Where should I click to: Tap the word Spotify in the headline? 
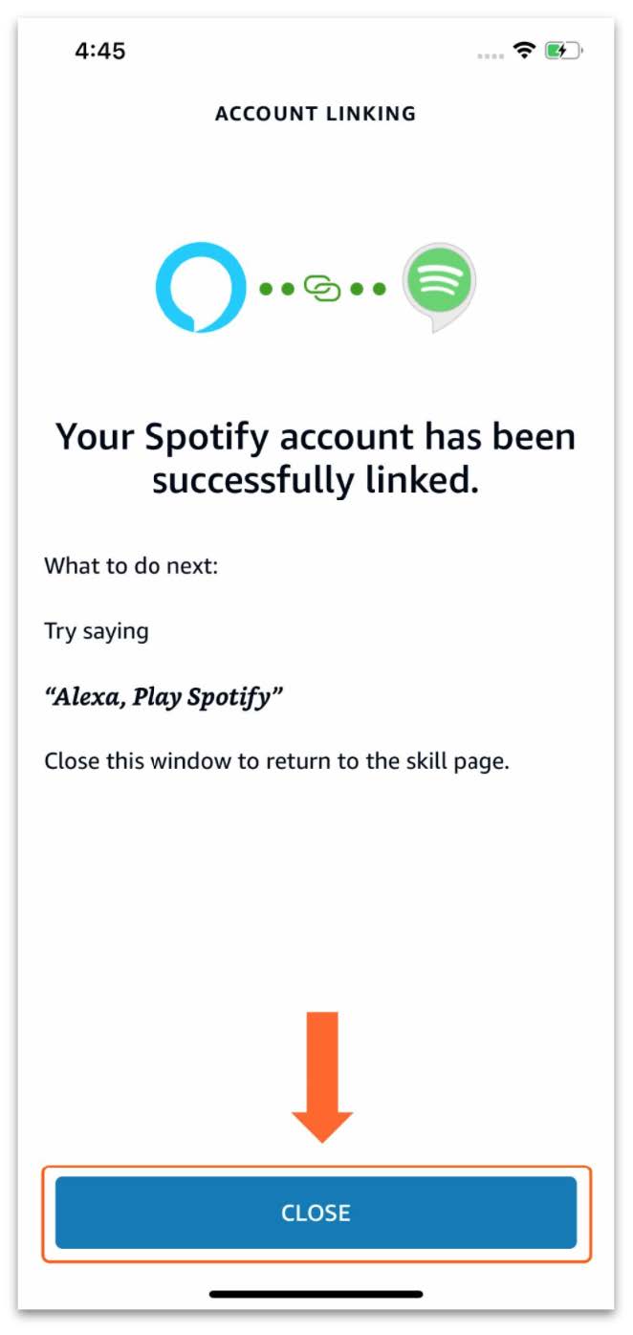click(203, 438)
